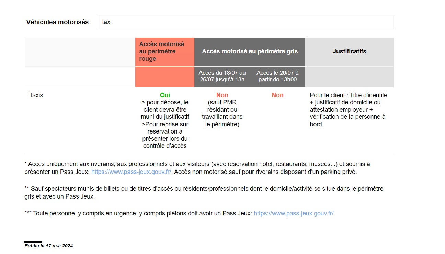Image resolution: width=445 pixels, height=254 pixels.
Task: Click the "Non" under the 13h00 column
Action: click(277, 95)
